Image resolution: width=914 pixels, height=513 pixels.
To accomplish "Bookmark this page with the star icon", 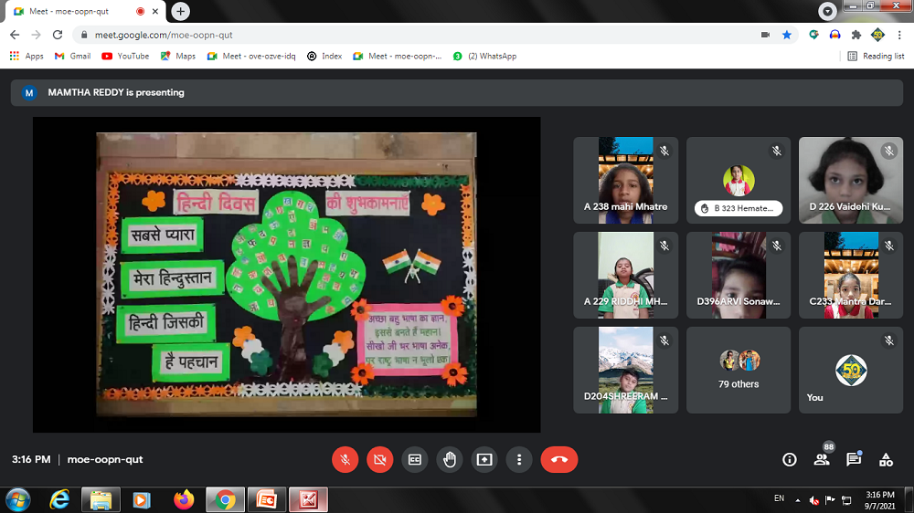I will pos(787,35).
